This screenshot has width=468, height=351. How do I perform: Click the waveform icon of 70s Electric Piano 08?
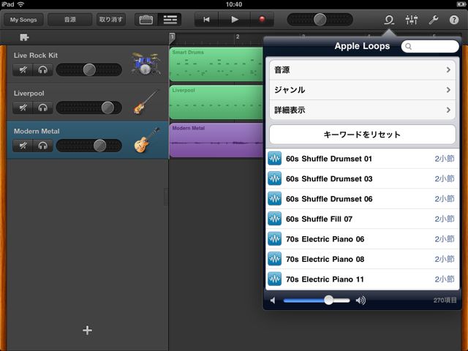pyautogui.click(x=274, y=259)
